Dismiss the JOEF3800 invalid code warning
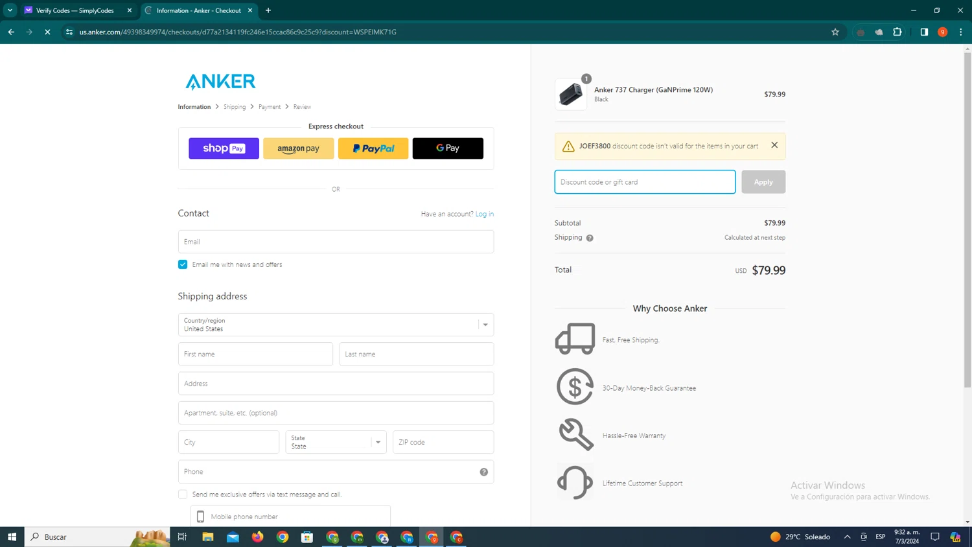Viewport: 972px width, 547px height. click(x=774, y=145)
